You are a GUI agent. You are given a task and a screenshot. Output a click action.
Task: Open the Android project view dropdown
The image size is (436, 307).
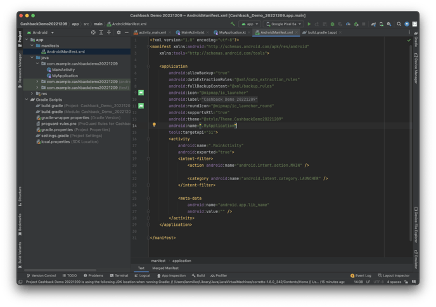[x=41, y=32]
